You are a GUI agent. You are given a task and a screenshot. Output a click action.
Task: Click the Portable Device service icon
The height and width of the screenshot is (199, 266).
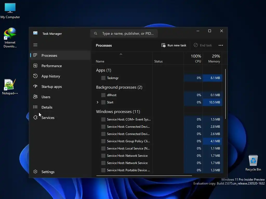click(x=103, y=170)
